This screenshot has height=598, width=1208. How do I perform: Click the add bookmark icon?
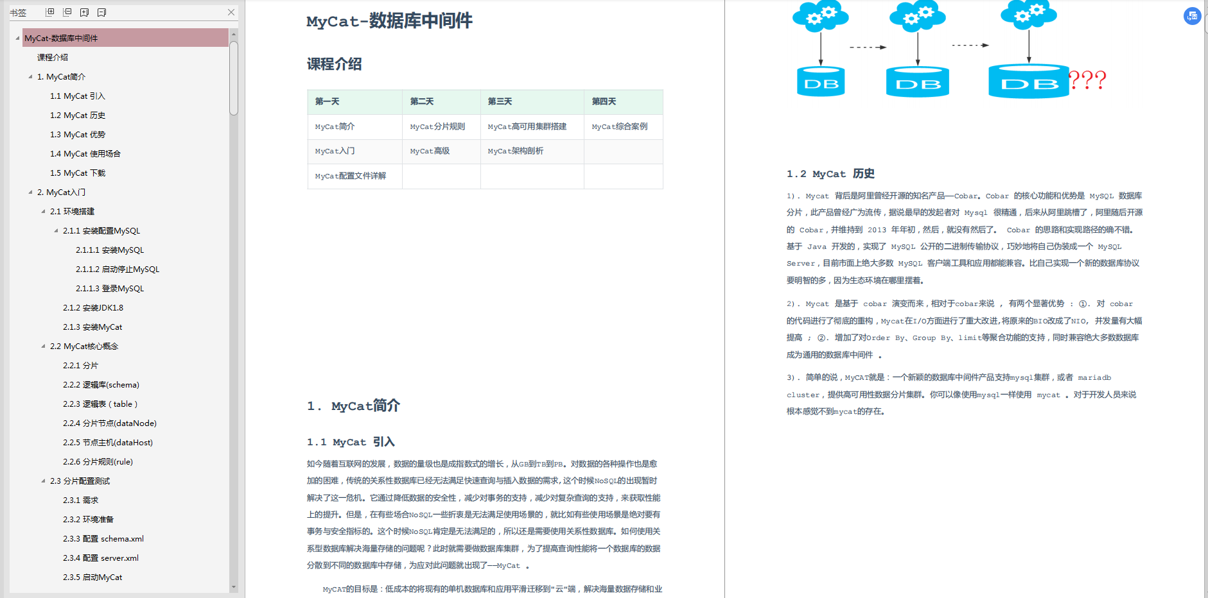pos(83,12)
